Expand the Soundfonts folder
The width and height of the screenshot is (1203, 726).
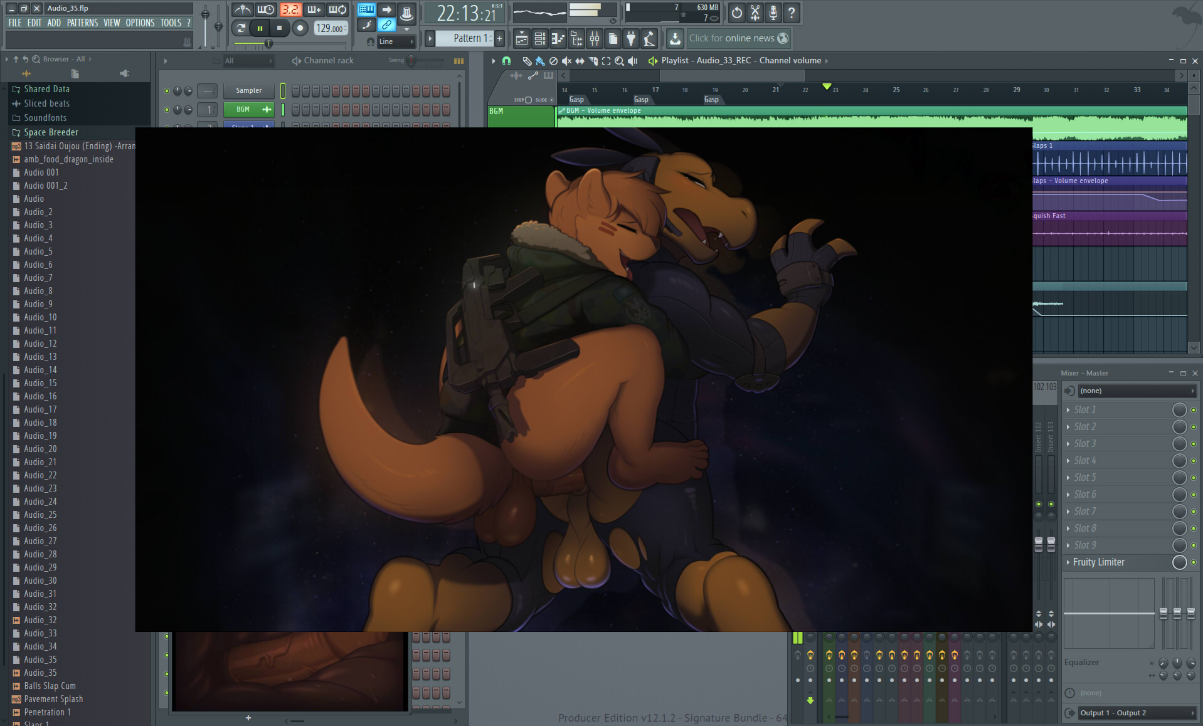pyautogui.click(x=40, y=118)
